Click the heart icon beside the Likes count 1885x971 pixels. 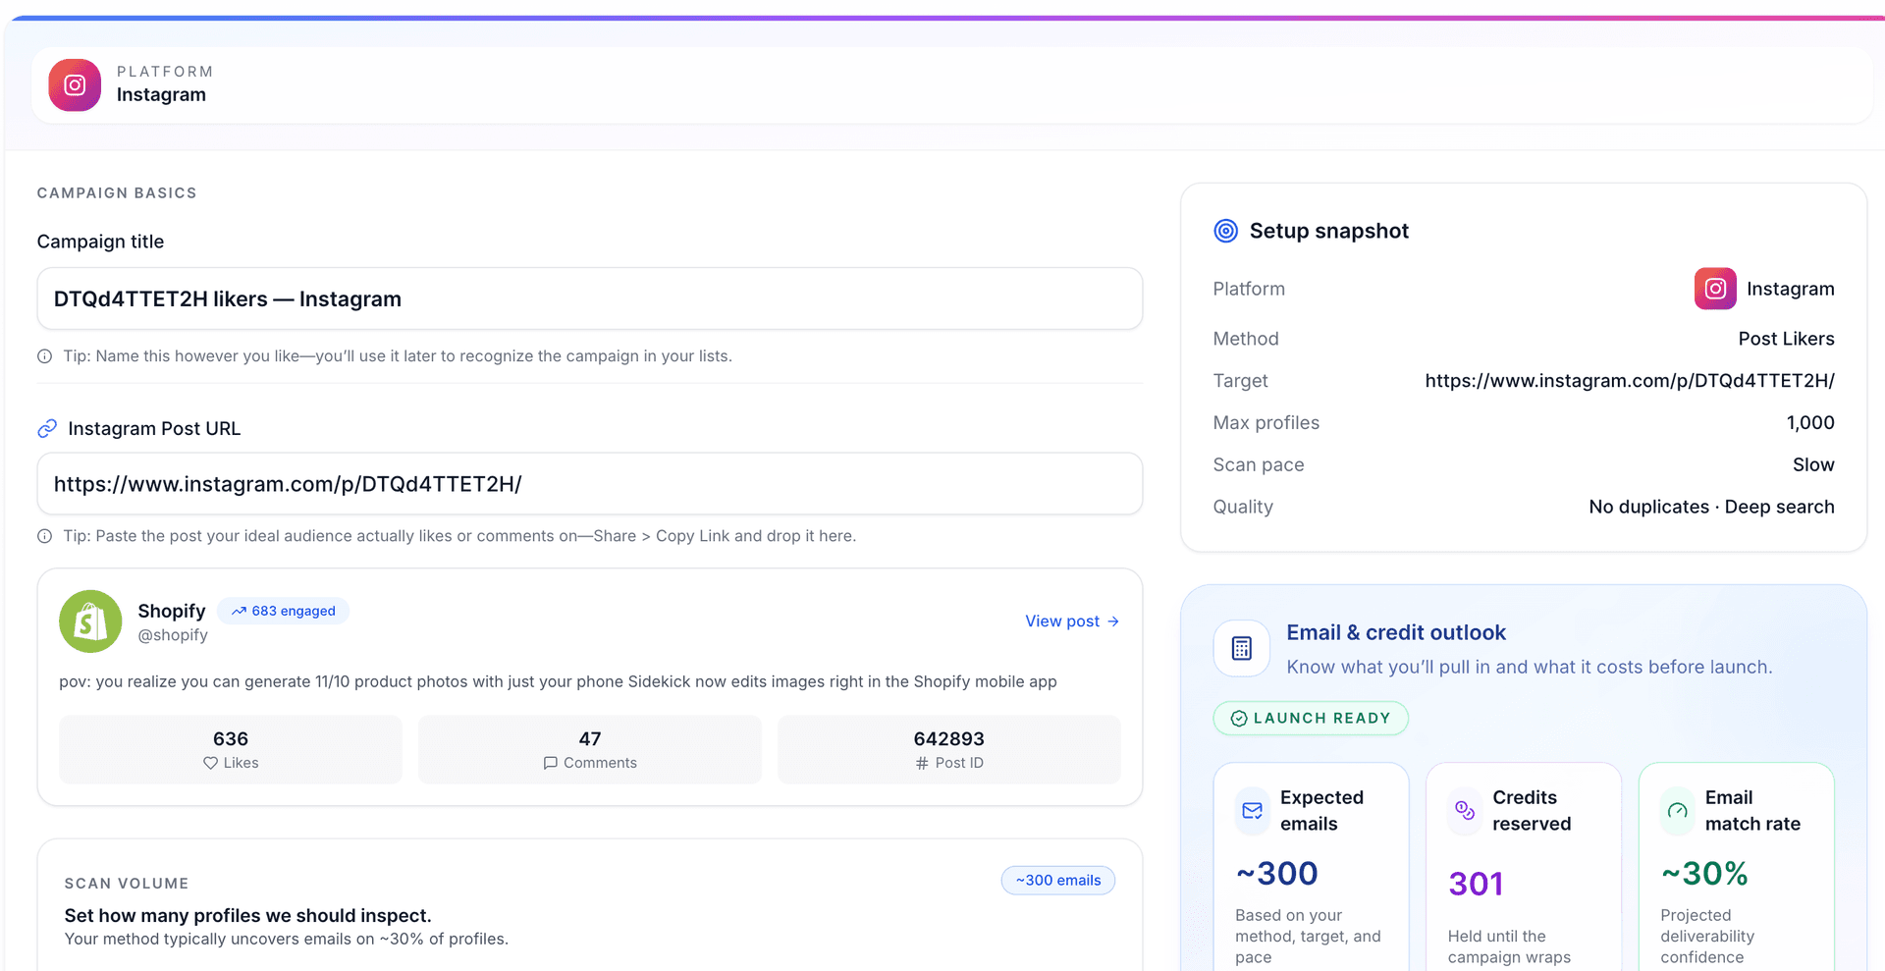[x=209, y=763]
